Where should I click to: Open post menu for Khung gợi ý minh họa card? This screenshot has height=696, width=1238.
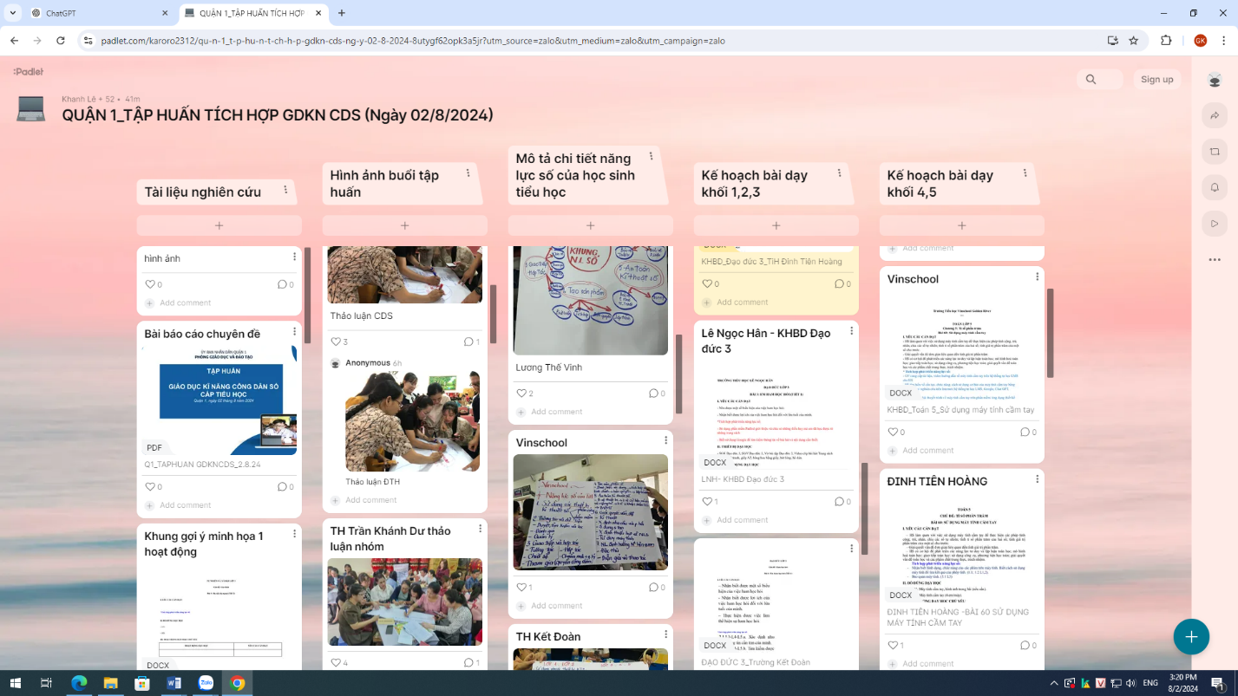(294, 534)
